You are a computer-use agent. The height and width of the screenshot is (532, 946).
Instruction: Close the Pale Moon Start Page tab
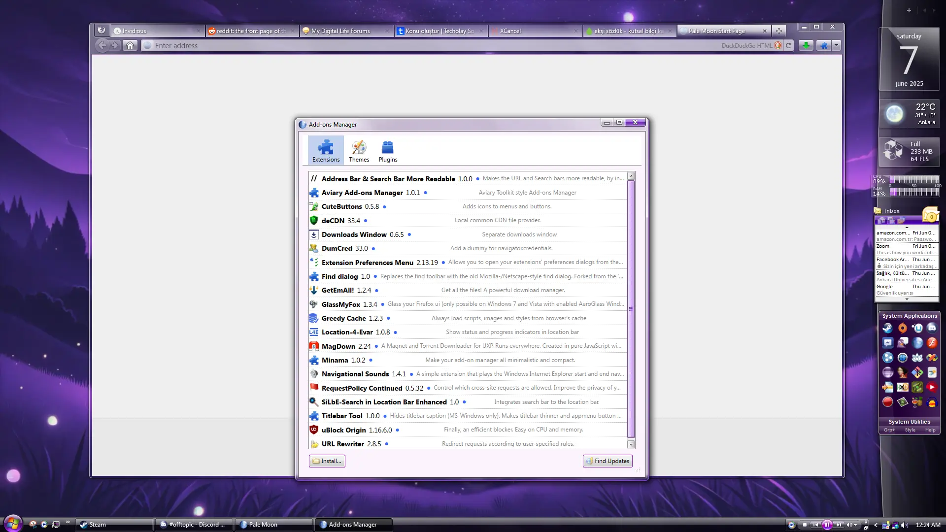point(765,31)
